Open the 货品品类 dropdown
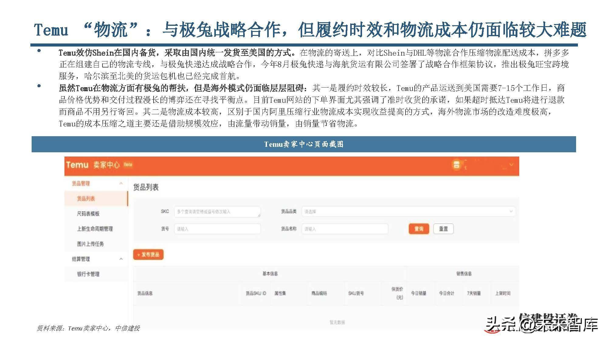 [x=408, y=211]
